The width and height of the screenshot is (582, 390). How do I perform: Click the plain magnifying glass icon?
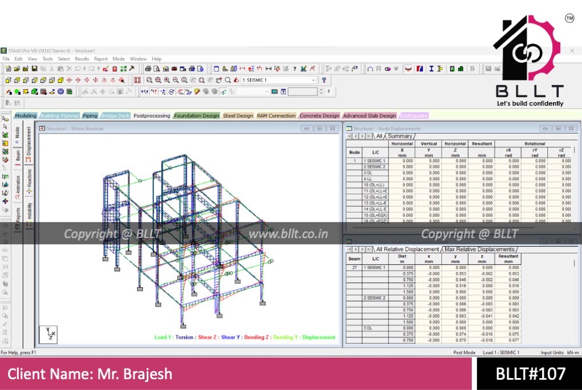[228, 81]
